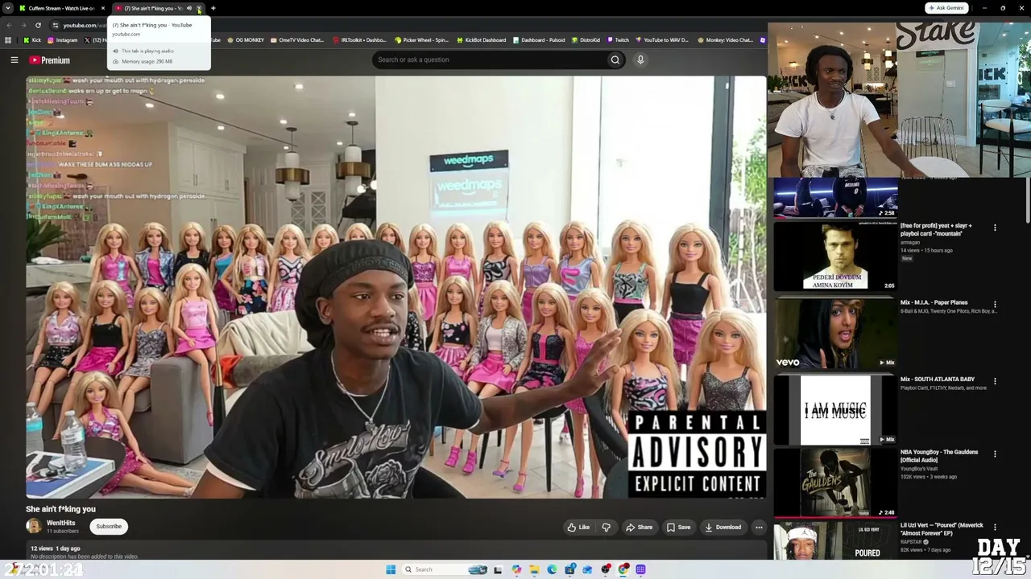Click the YouTube search magnifier button
Viewport: 1031px width, 579px height.
point(615,60)
